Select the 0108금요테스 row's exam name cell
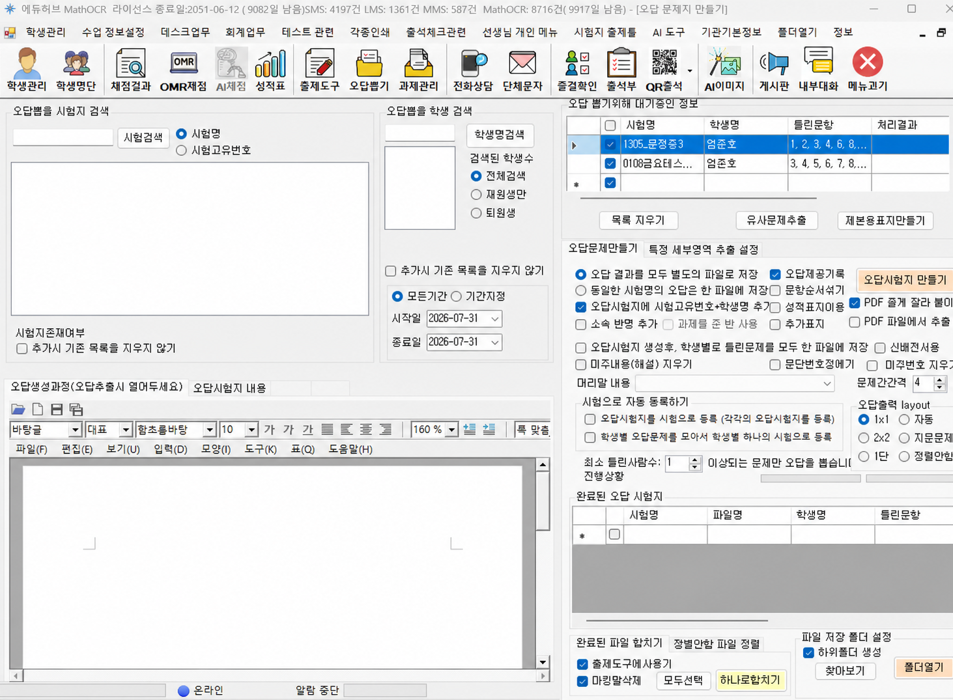The image size is (953, 700). (662, 163)
